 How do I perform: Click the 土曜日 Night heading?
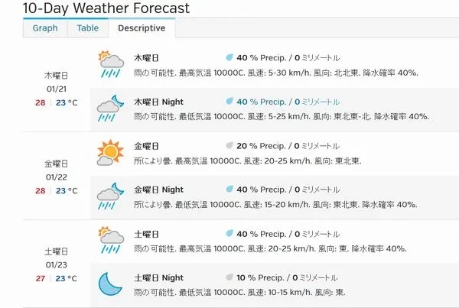[x=158, y=277]
